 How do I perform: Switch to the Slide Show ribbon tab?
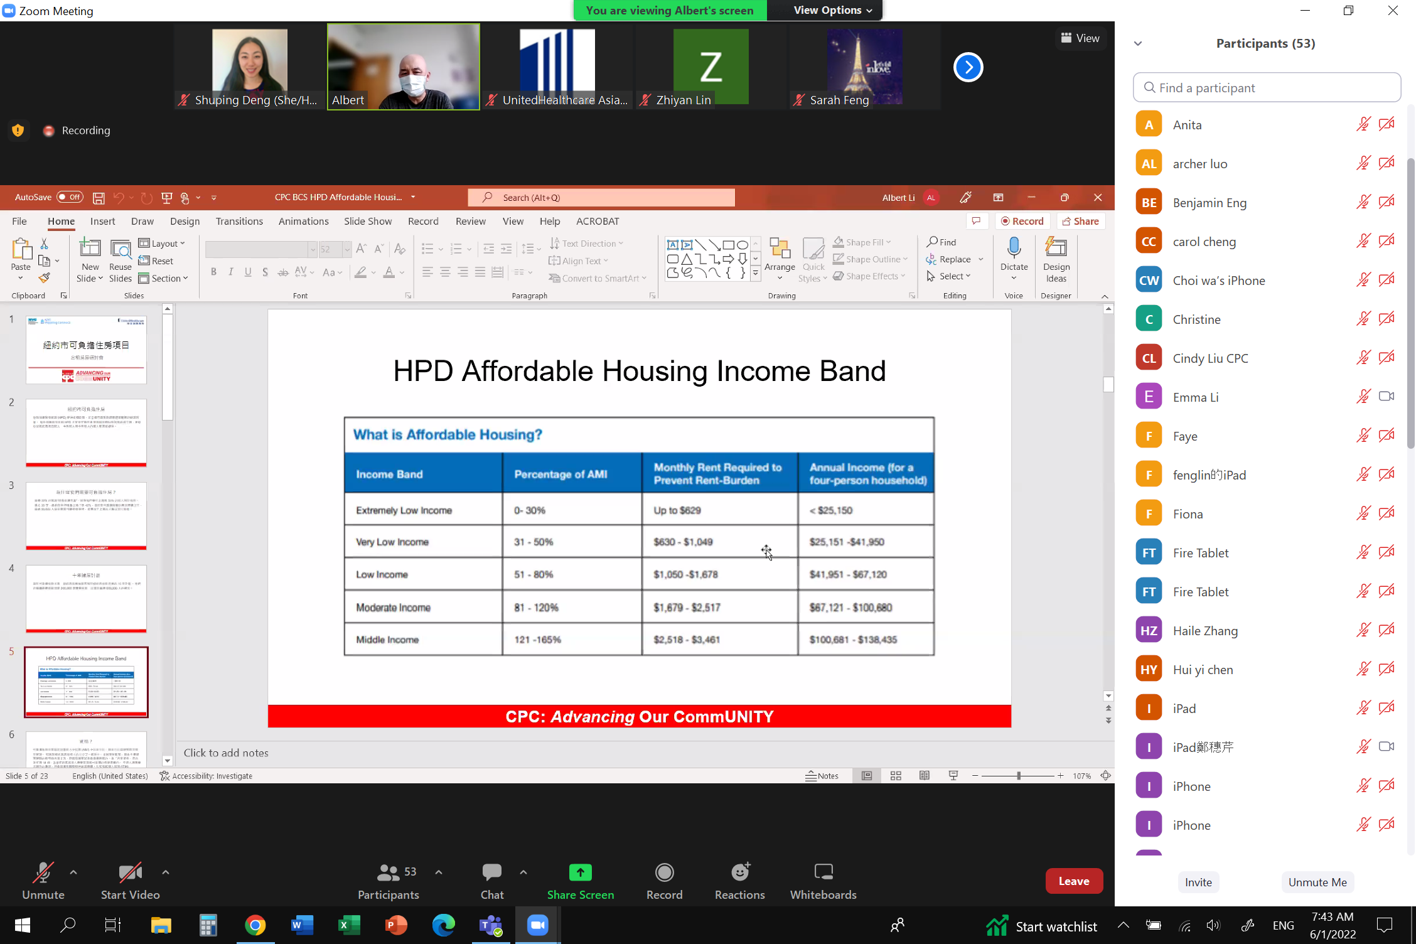coord(367,221)
